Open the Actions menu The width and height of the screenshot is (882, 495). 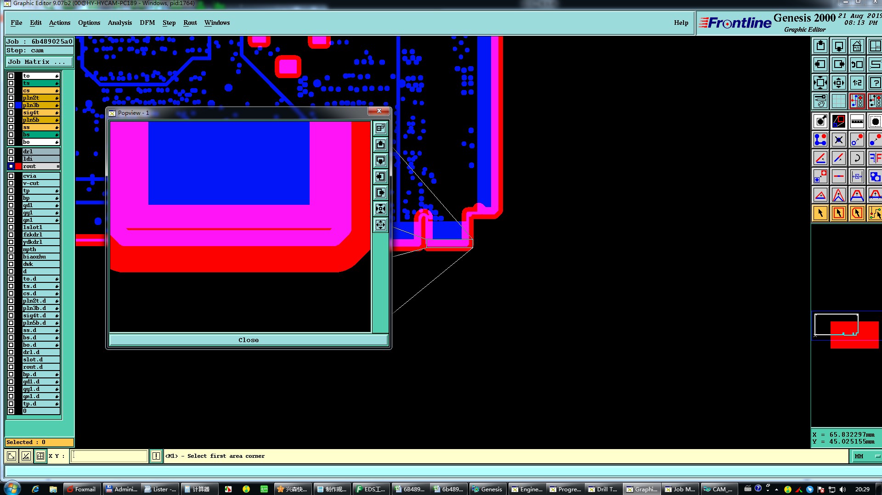pyautogui.click(x=60, y=22)
